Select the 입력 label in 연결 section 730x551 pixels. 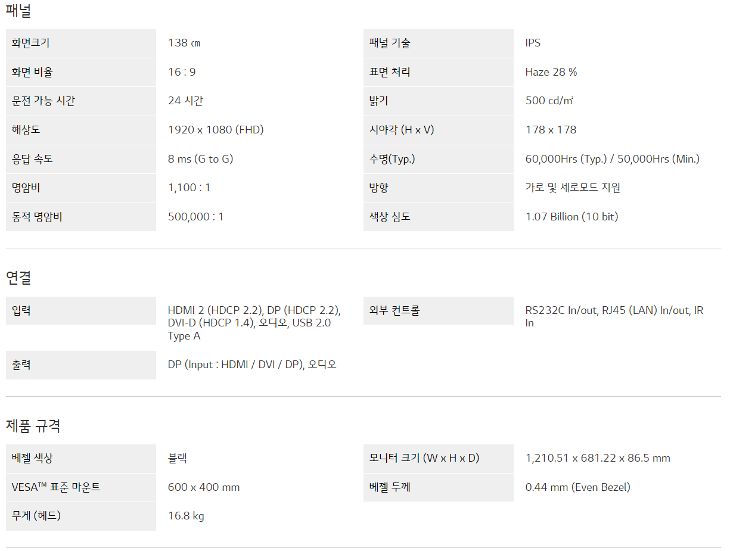[21, 310]
